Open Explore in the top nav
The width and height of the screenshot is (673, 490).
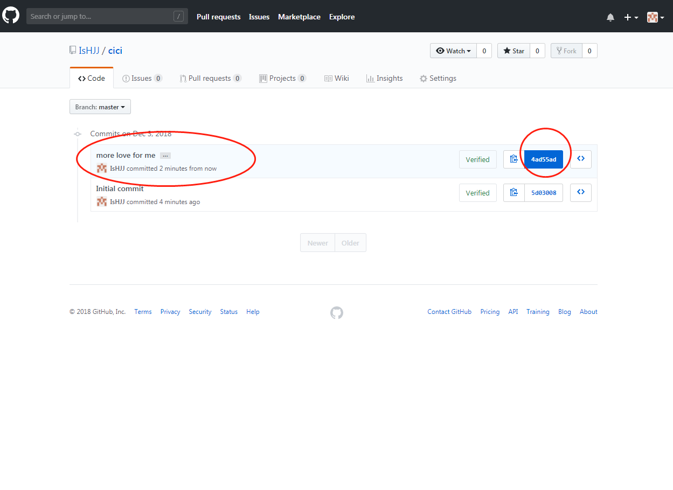[x=342, y=17]
